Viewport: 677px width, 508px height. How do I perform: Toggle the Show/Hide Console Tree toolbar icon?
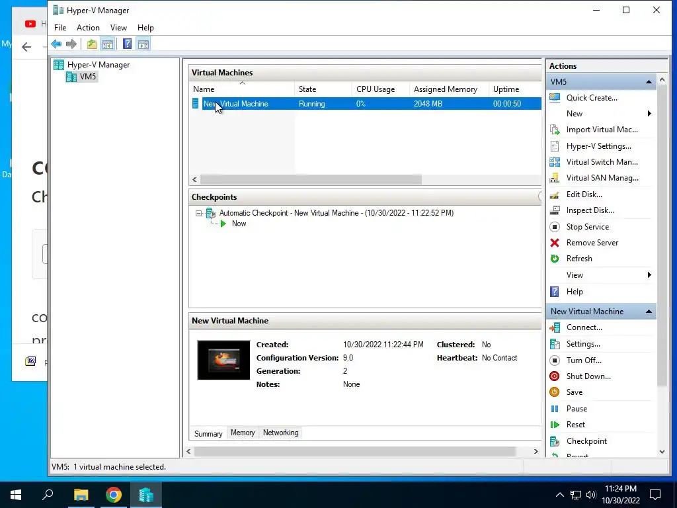(108, 44)
